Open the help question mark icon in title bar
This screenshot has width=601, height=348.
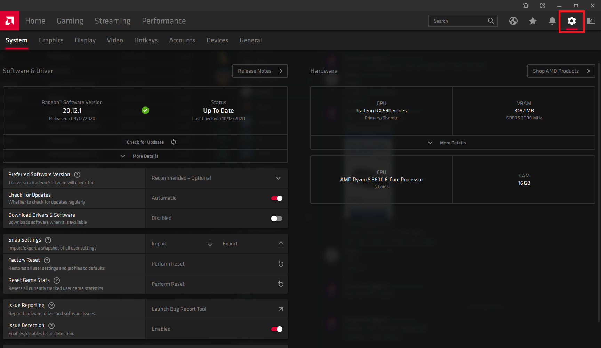pos(543,6)
